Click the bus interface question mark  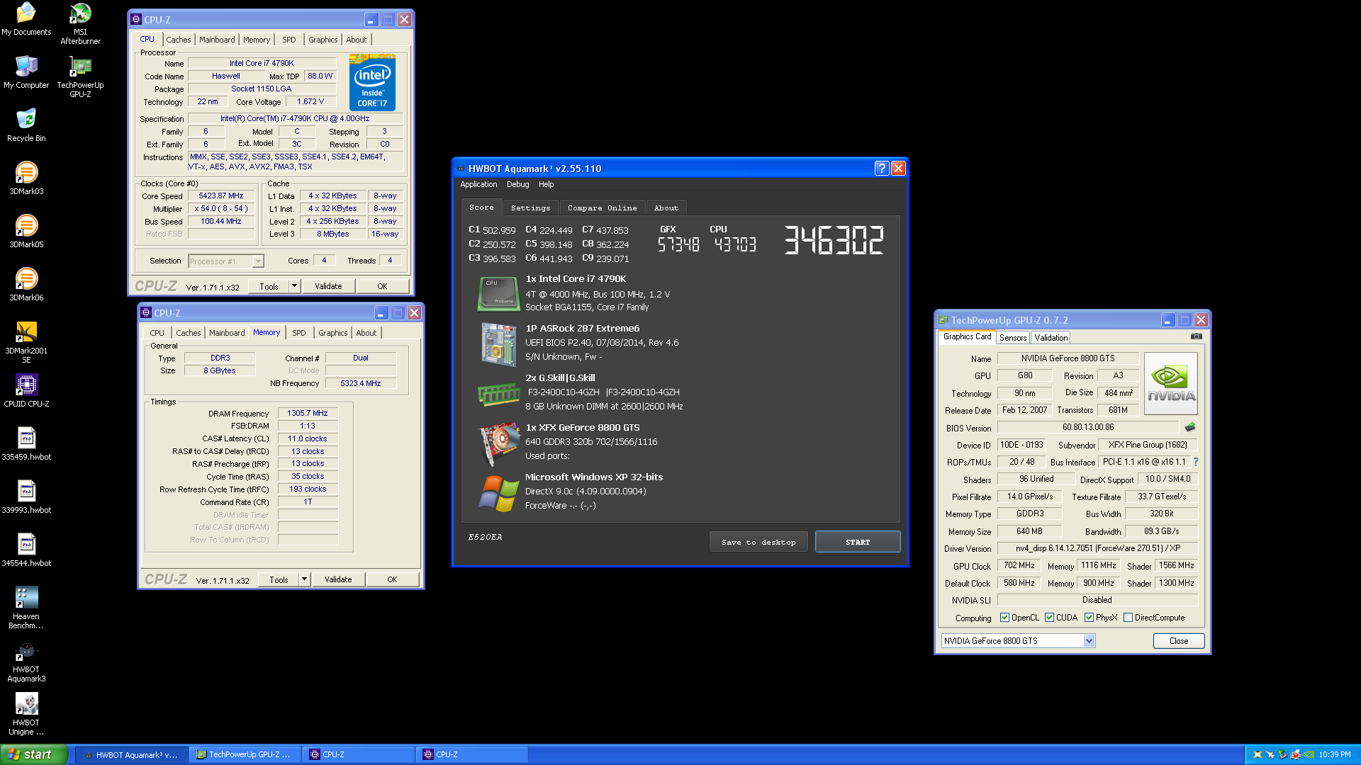(x=1196, y=462)
